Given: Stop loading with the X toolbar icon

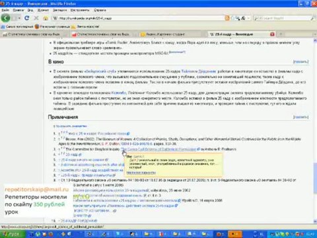Looking at the screenshot, I should tap(36, 18).
